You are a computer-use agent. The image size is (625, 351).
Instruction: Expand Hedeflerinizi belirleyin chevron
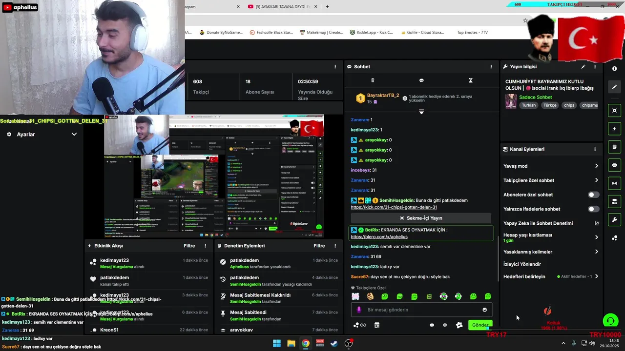(x=596, y=276)
